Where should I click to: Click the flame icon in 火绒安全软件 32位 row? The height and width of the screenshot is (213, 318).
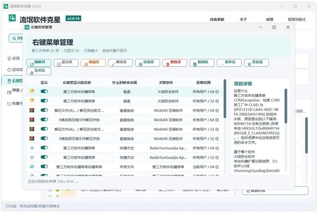coord(32,101)
